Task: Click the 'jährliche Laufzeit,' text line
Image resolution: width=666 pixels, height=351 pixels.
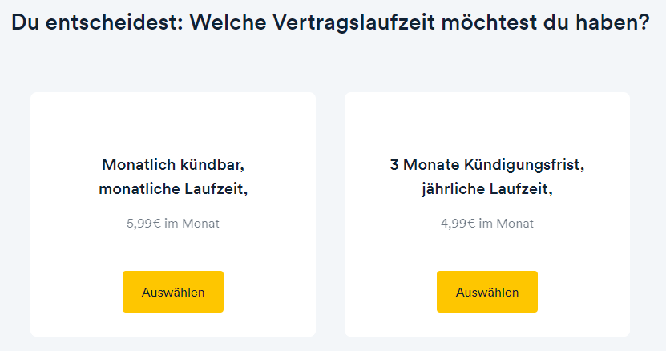Action: [487, 188]
